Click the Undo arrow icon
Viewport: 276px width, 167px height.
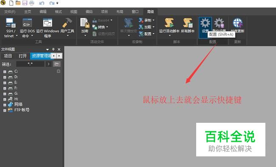(42, 3)
